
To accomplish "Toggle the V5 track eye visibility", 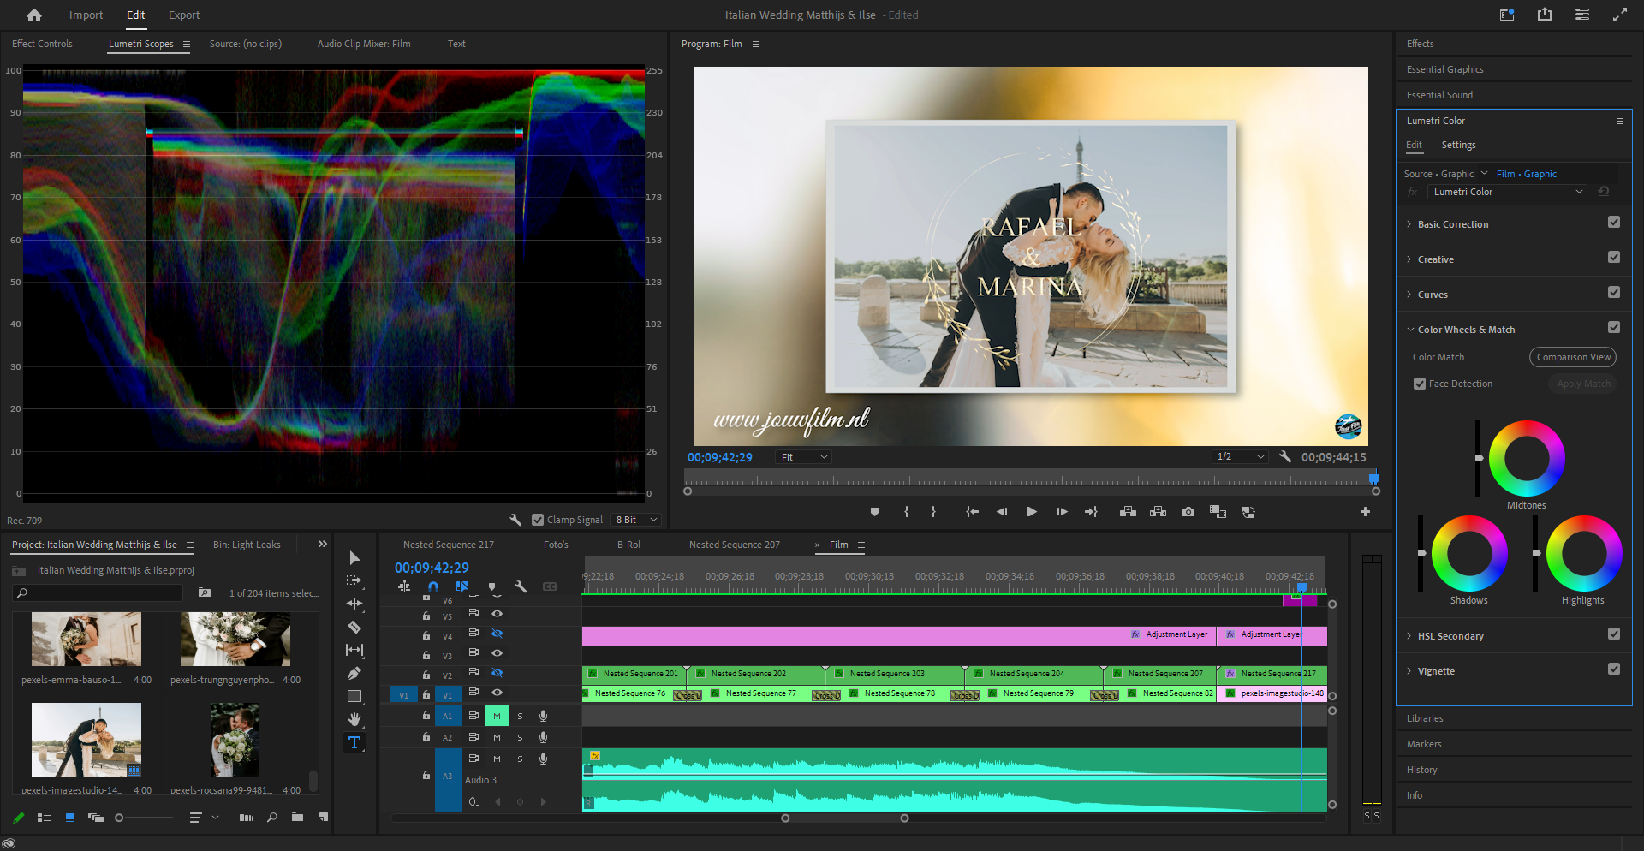I will tap(497, 614).
